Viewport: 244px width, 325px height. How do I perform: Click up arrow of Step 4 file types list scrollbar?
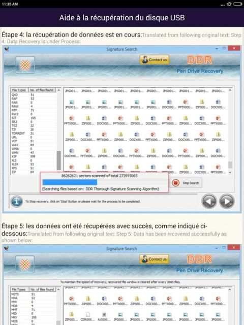tap(59, 90)
